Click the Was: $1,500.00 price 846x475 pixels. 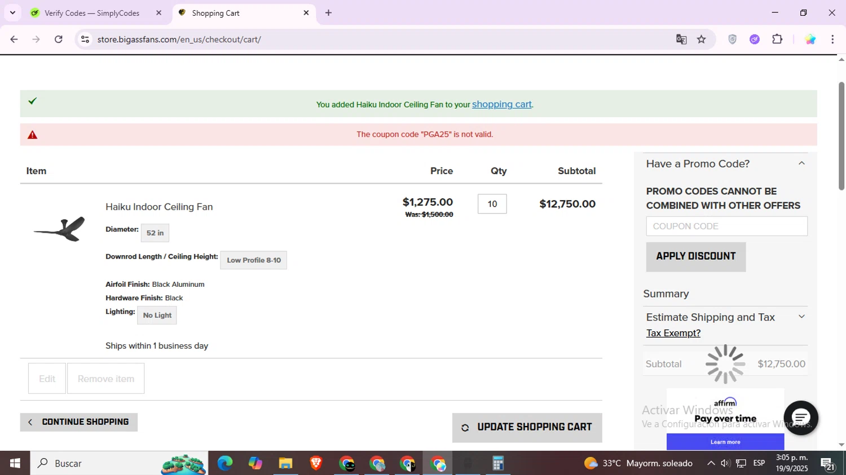pyautogui.click(x=429, y=215)
